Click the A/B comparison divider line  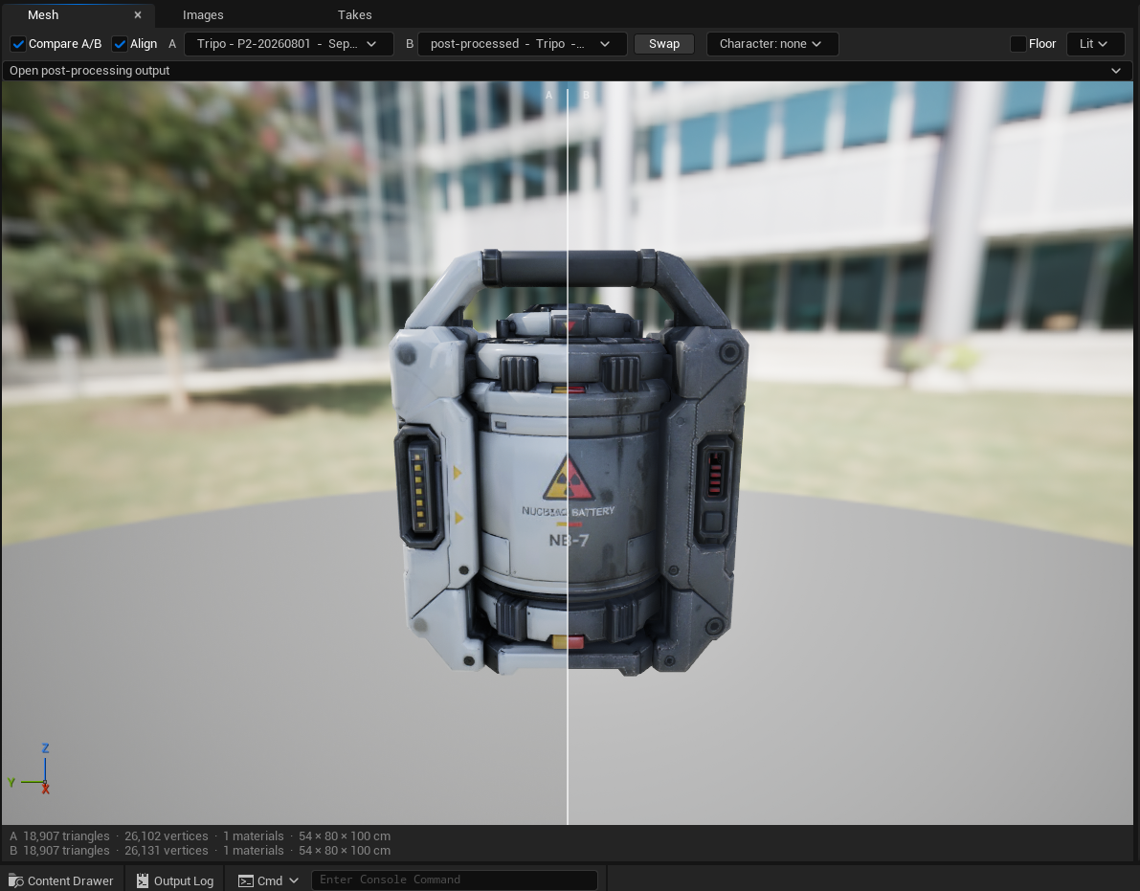click(568, 457)
